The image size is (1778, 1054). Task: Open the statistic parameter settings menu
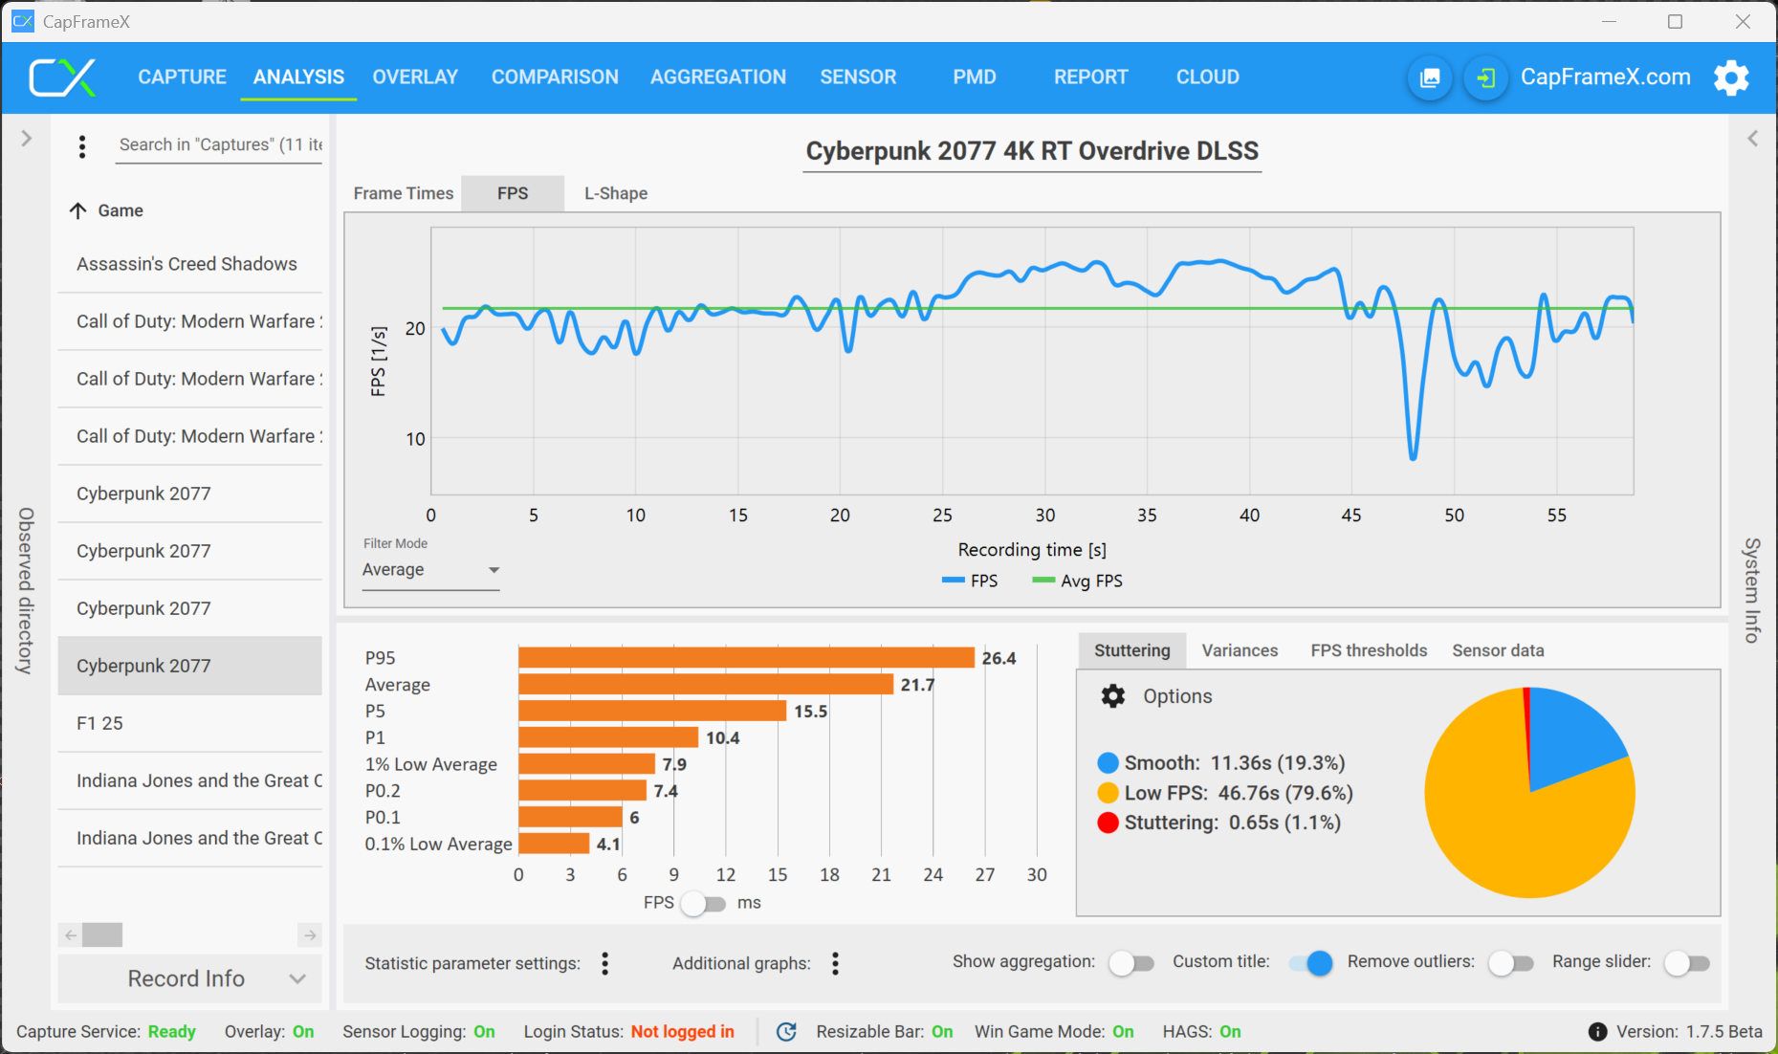coord(605,963)
